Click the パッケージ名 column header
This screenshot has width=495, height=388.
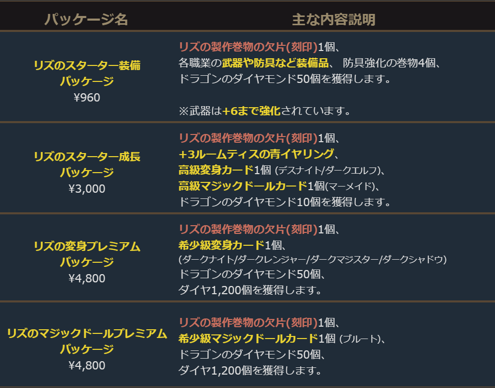point(86,20)
